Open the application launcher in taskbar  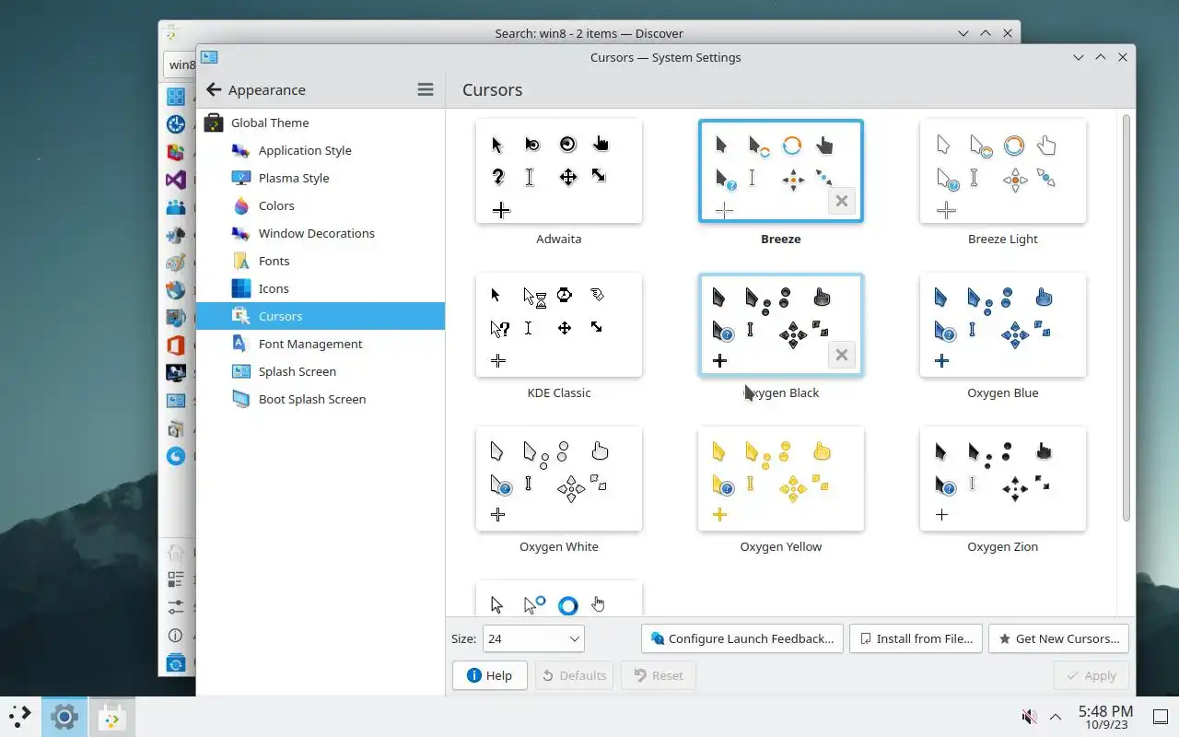(x=19, y=716)
